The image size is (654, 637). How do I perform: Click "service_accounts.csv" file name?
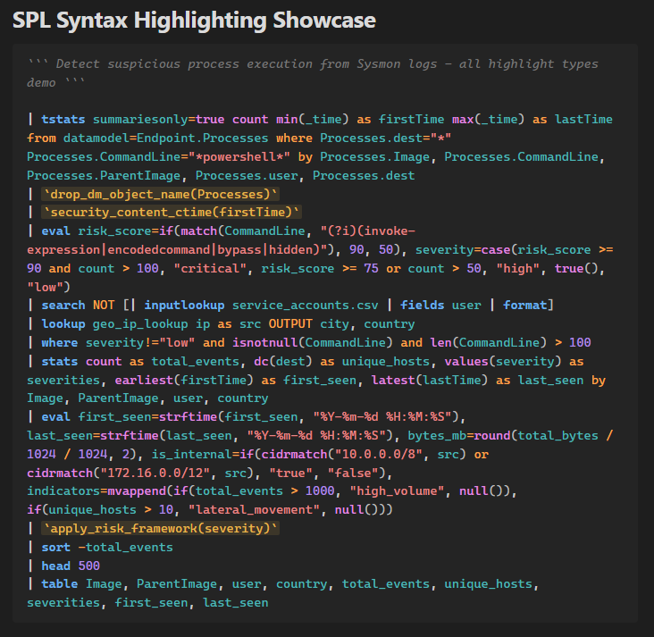click(x=306, y=305)
